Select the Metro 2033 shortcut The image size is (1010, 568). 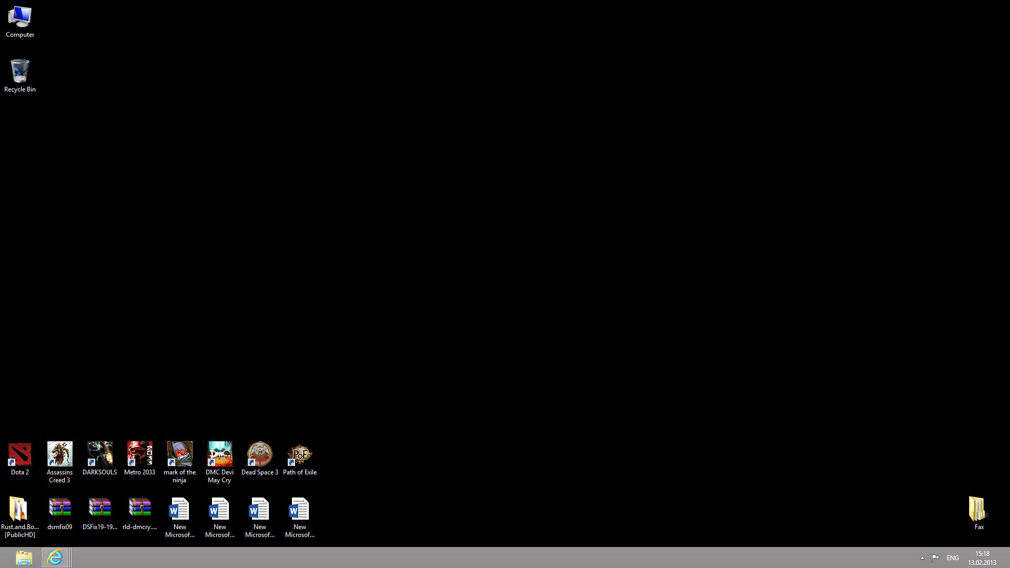tap(140, 454)
